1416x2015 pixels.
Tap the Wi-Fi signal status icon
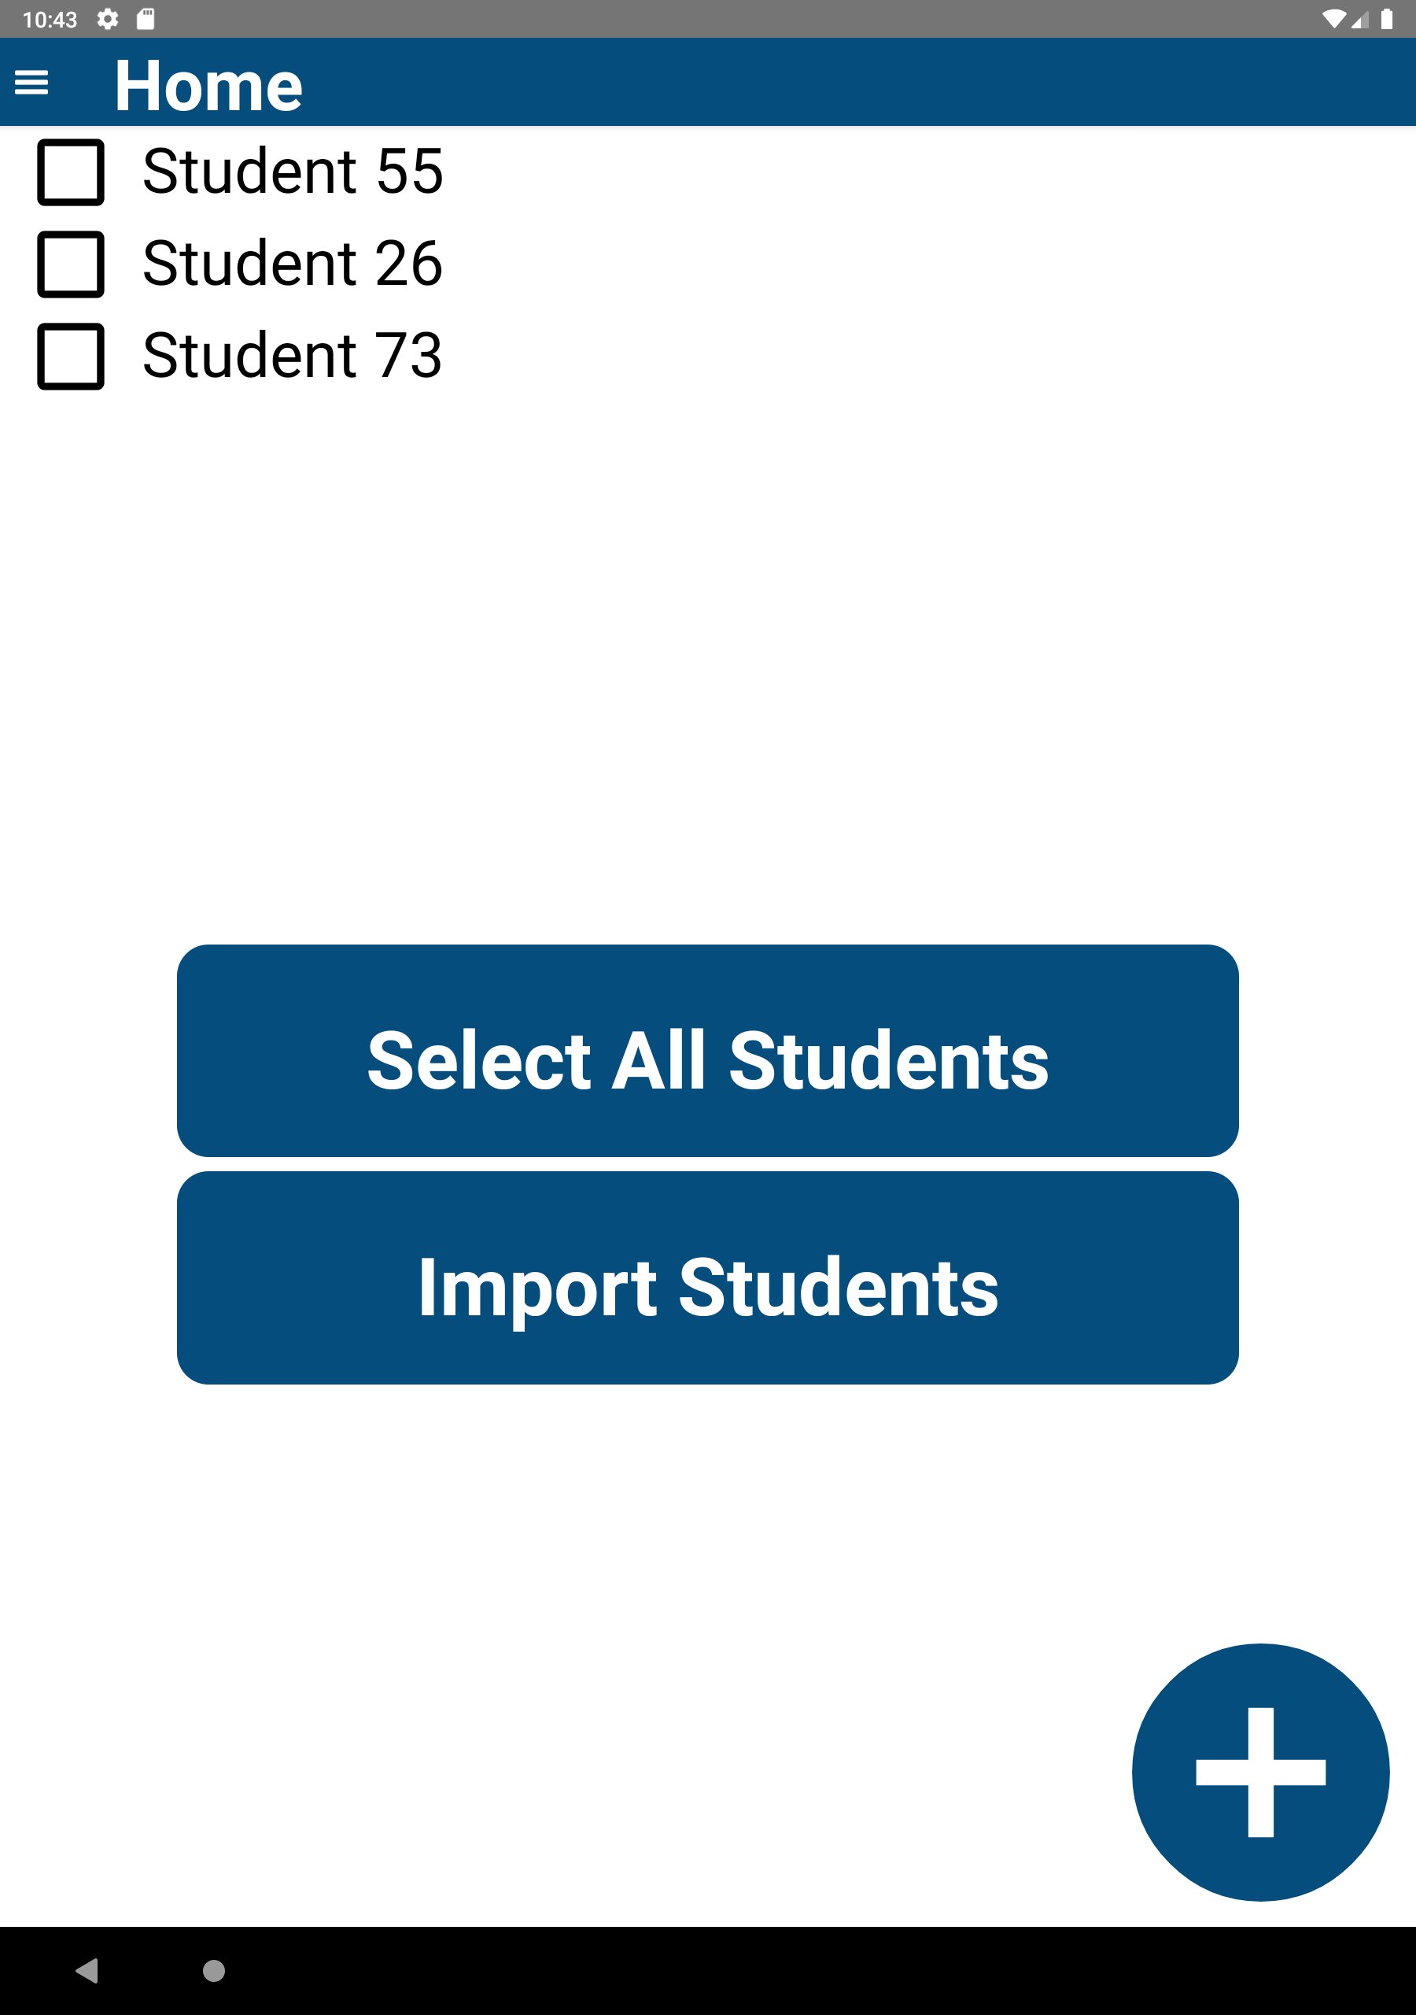coord(1333,20)
